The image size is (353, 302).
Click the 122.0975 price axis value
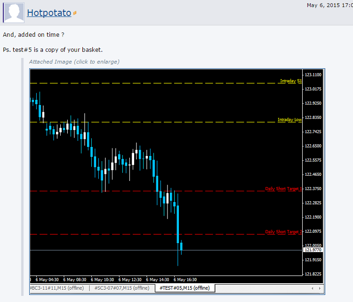pyautogui.click(x=313, y=231)
